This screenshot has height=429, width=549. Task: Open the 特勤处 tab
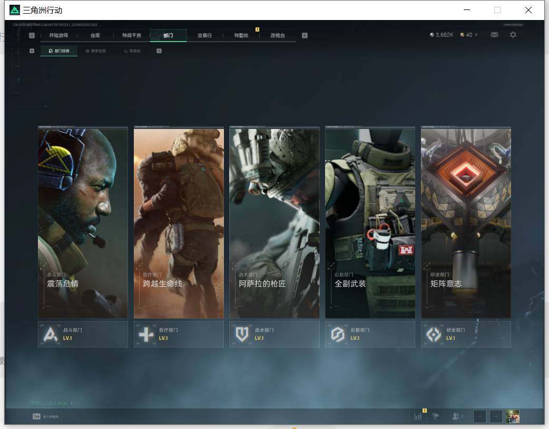[241, 35]
